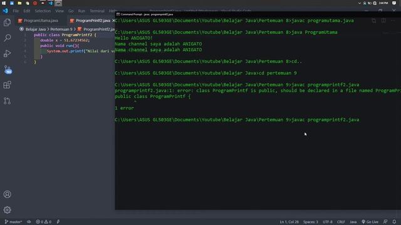The image size is (401, 225).
Task: Click the 'cd pertemuan 9' command line in Command Prompt
Action: [x=206, y=73]
